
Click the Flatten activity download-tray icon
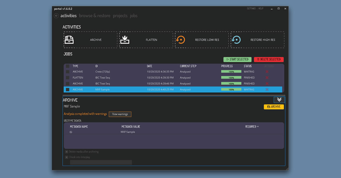pyautogui.click(x=125, y=40)
